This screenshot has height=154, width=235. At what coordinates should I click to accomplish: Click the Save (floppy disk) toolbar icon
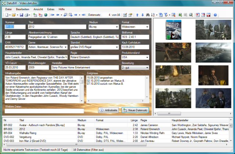coord(22,15)
